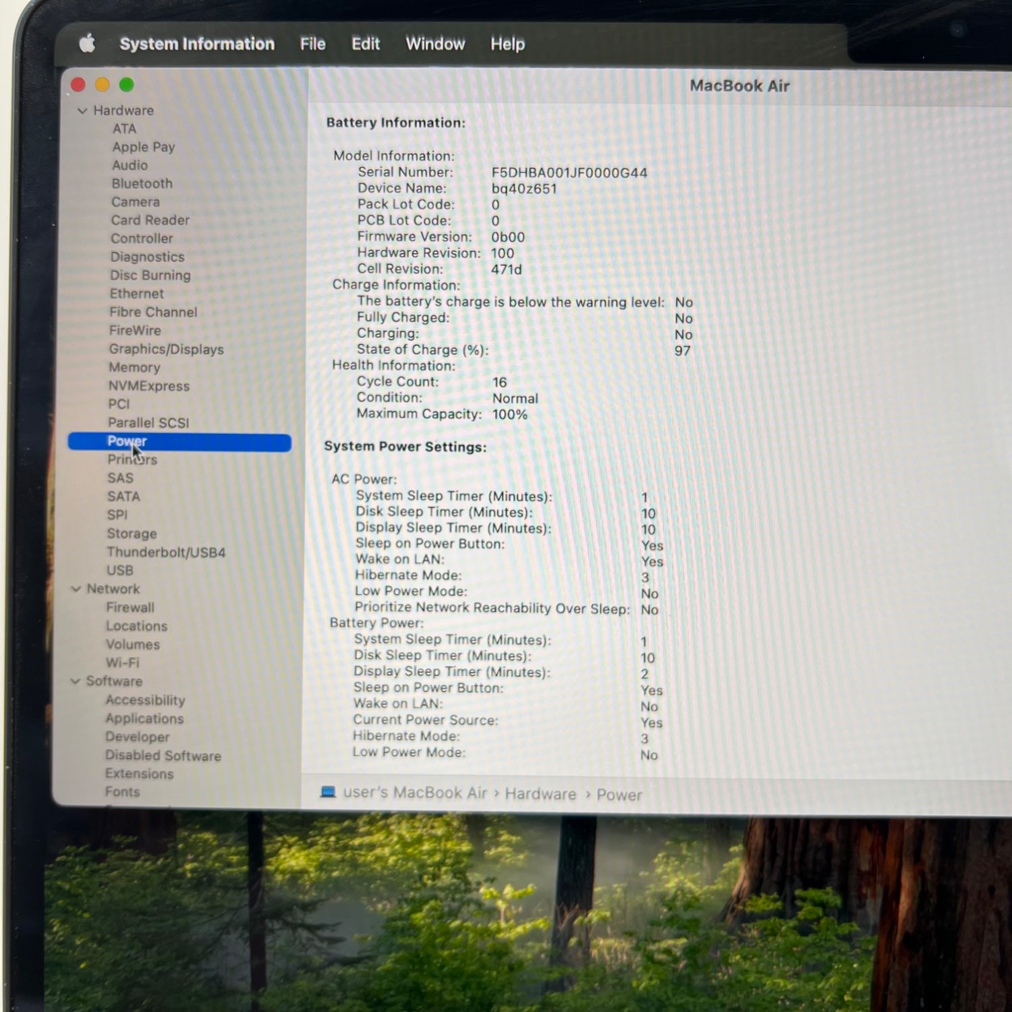Screen dimensions: 1012x1012
Task: Open the Window menu
Action: (x=435, y=44)
